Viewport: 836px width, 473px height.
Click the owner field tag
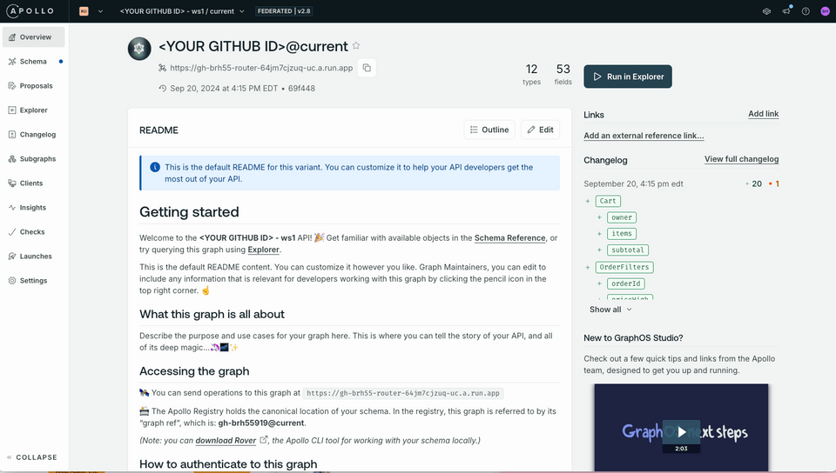622,217
